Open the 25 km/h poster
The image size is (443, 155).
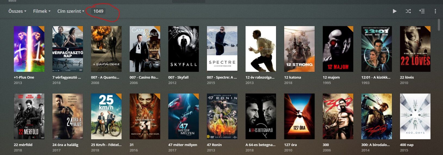(106, 116)
